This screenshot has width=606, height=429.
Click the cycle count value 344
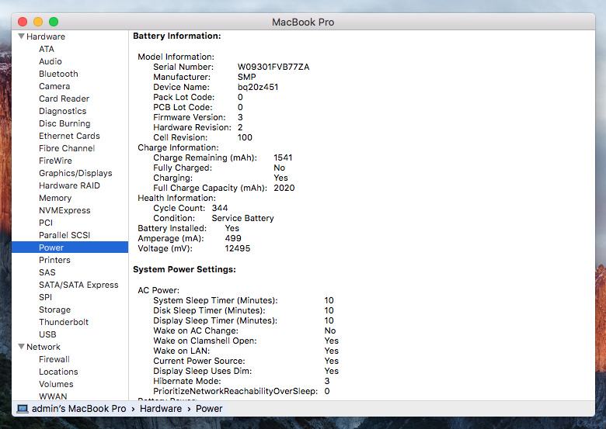(x=220, y=208)
